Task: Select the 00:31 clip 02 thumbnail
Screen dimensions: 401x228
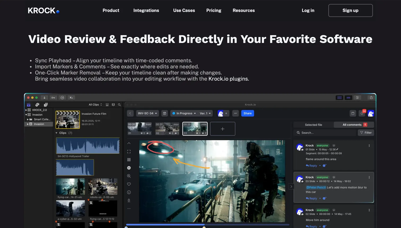Action: click(167, 128)
